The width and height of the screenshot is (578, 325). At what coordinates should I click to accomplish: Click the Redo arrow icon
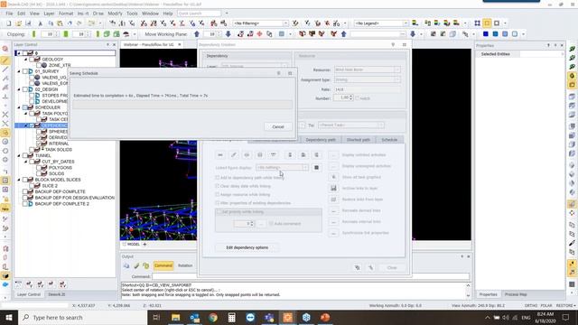point(79,23)
